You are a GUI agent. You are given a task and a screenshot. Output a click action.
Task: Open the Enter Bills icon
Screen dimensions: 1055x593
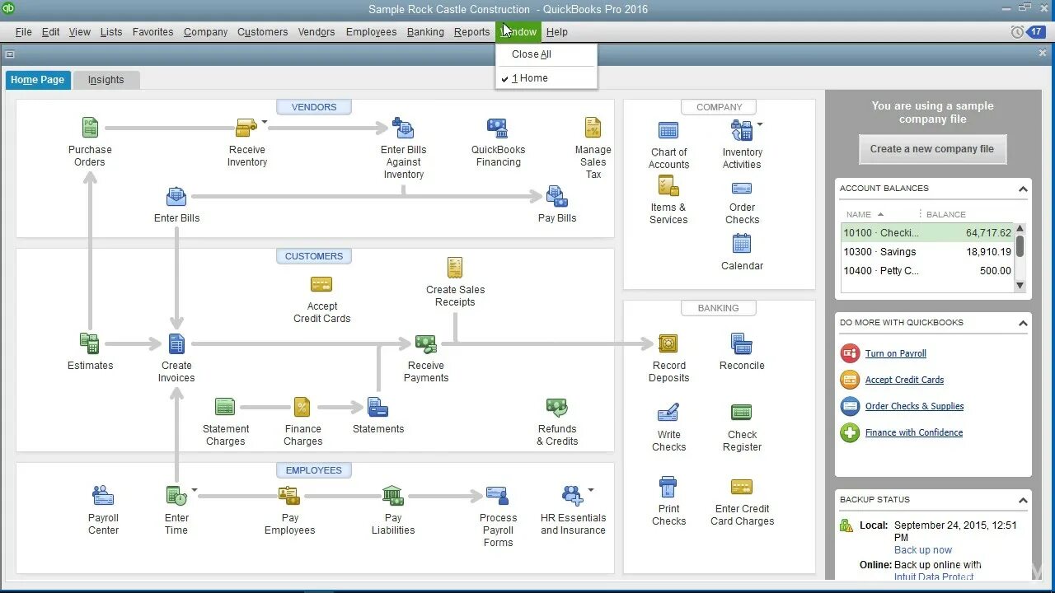click(x=176, y=197)
